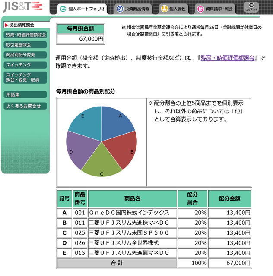Viewport: 273px width, 276px height.
Task: Switch to the 投資商品情報 tab
Action: pyautogui.click(x=133, y=9)
